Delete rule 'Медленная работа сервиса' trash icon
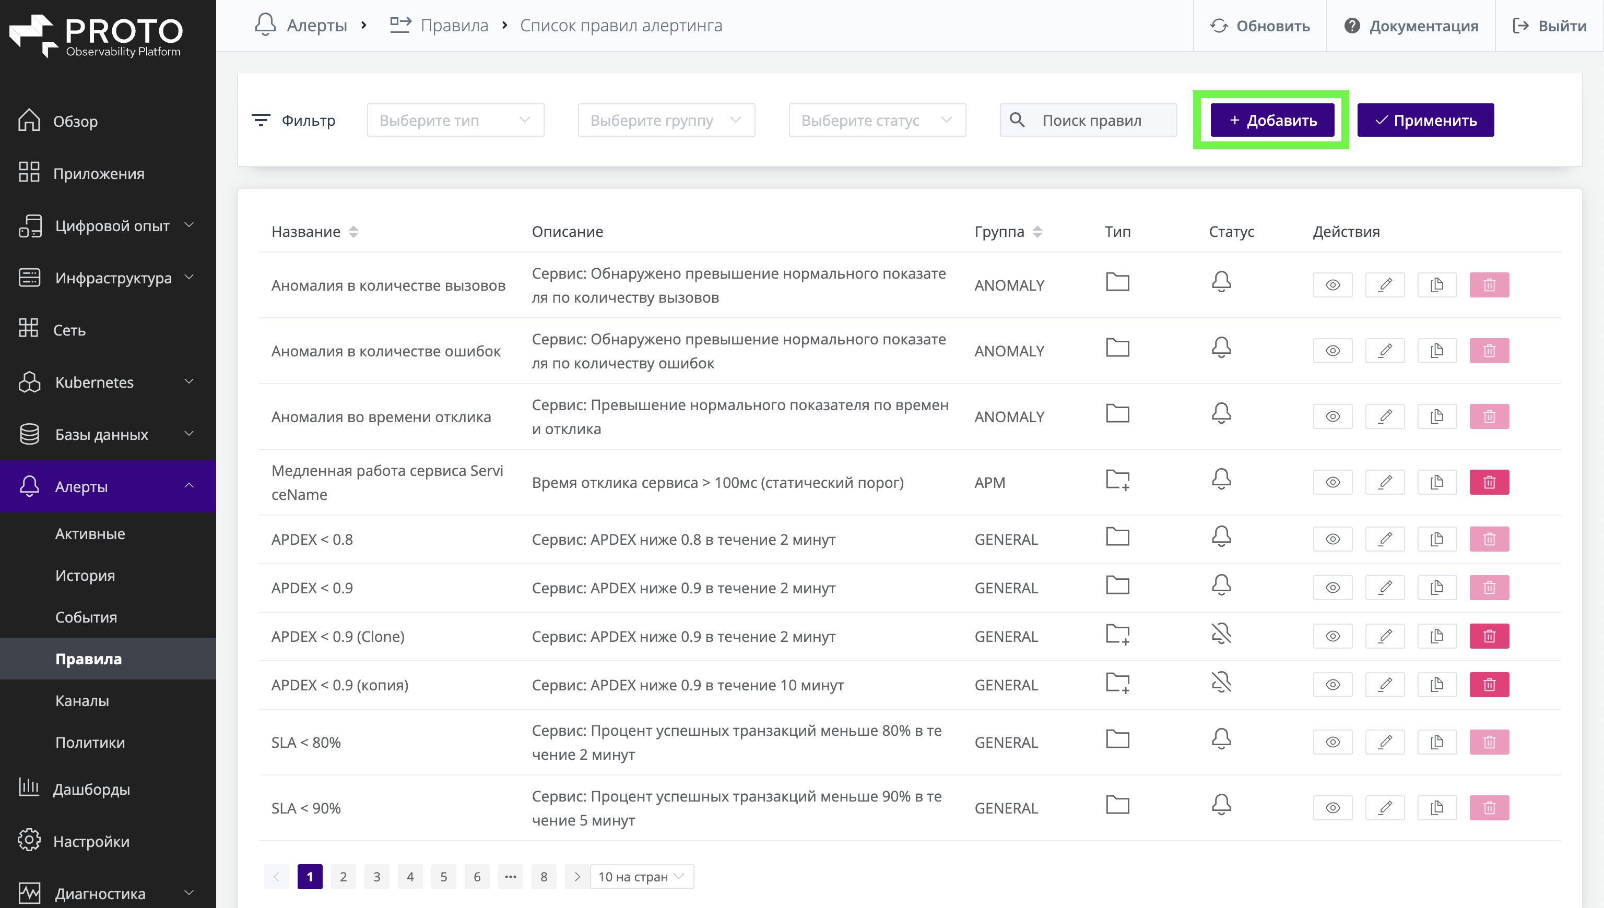 pyautogui.click(x=1489, y=482)
